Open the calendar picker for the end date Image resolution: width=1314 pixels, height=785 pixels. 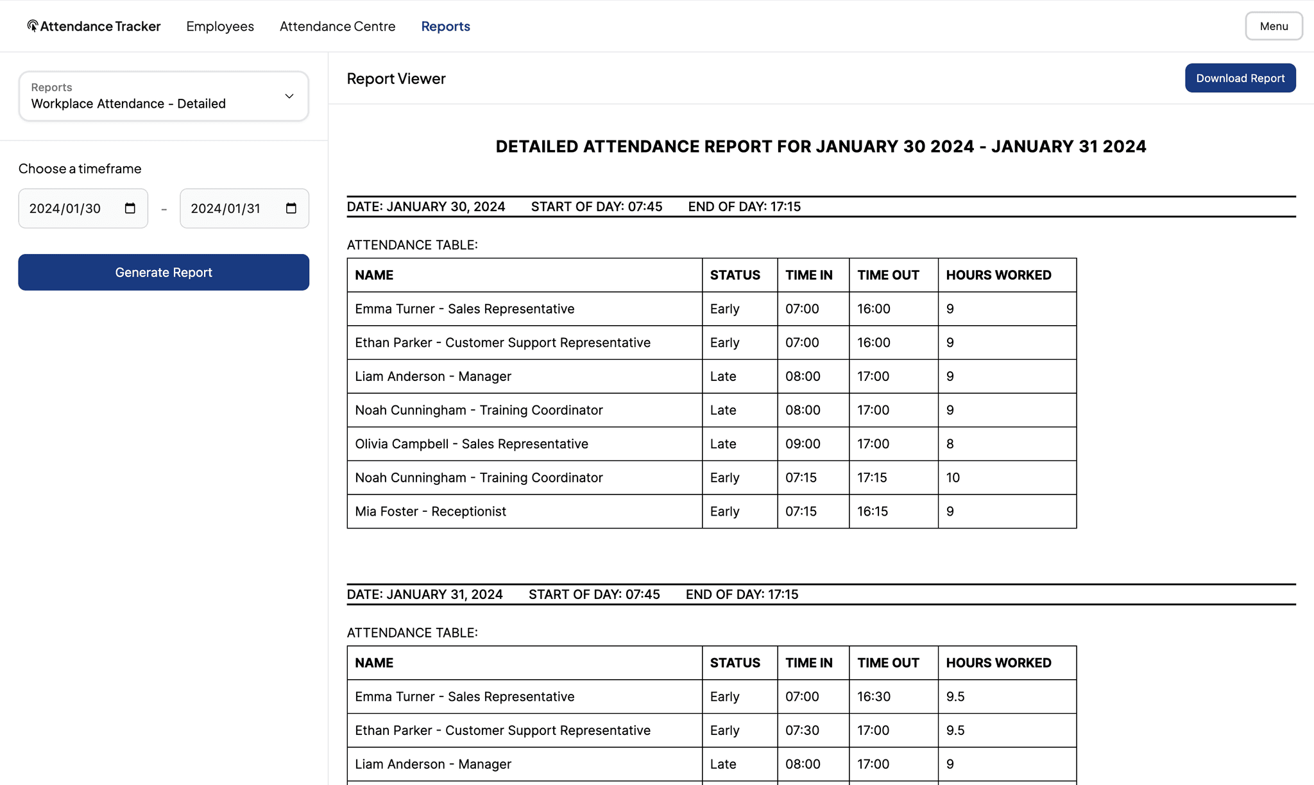click(291, 208)
